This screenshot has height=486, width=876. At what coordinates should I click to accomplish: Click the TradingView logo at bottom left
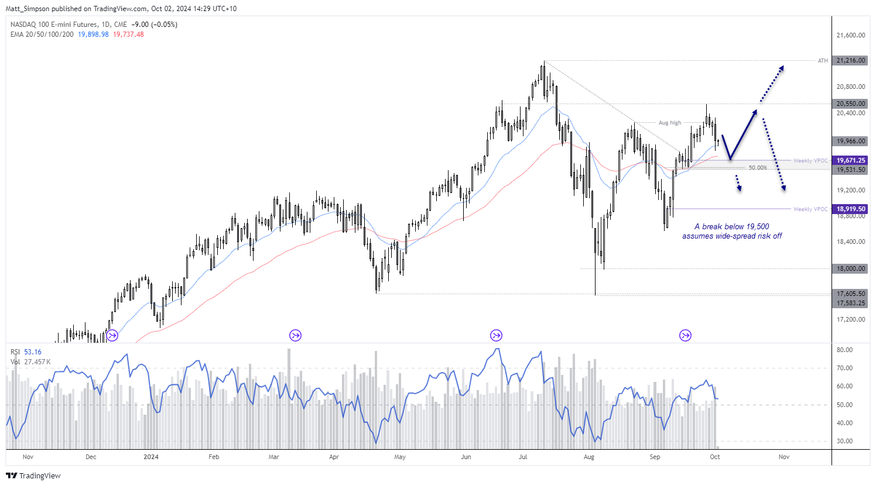click(33, 475)
